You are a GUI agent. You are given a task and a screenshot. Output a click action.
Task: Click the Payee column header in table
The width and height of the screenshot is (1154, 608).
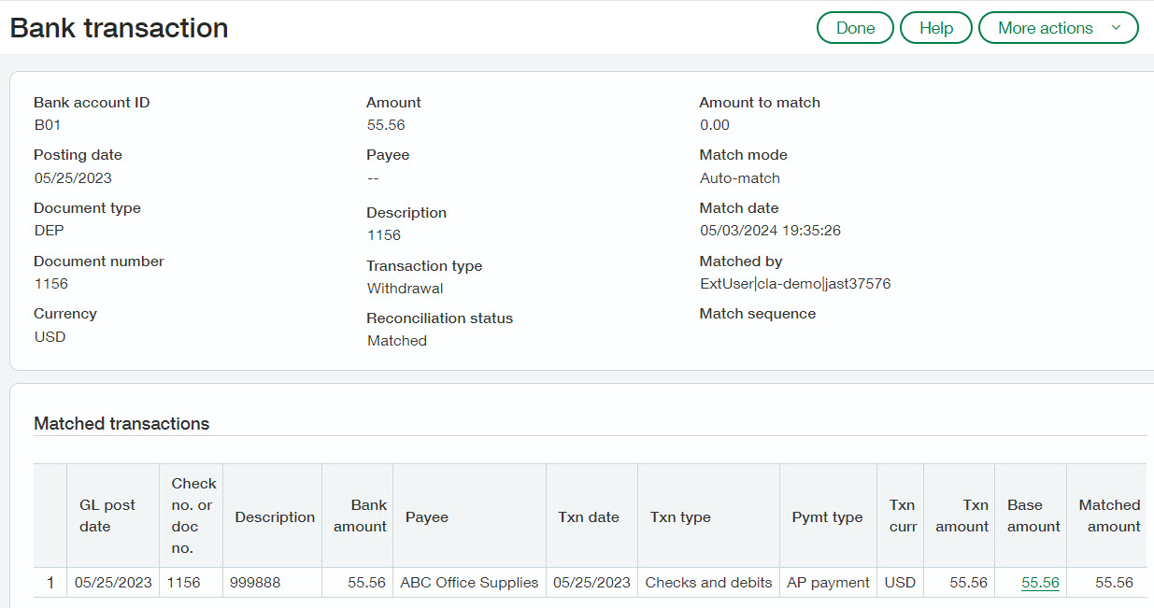click(427, 516)
